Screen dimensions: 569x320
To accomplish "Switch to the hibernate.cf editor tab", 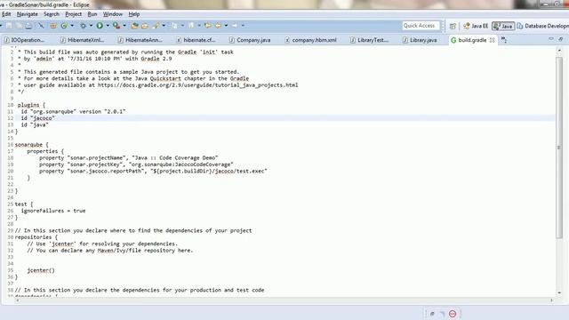I will pos(196,40).
